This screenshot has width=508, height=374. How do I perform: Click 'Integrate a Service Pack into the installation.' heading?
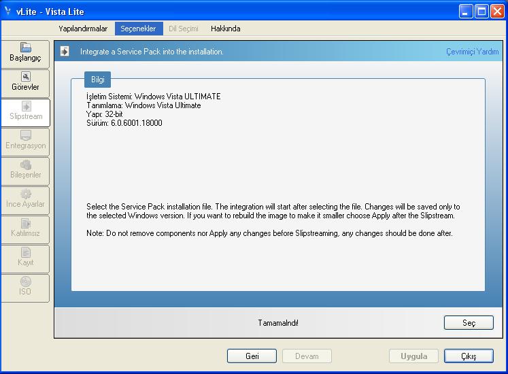(152, 52)
